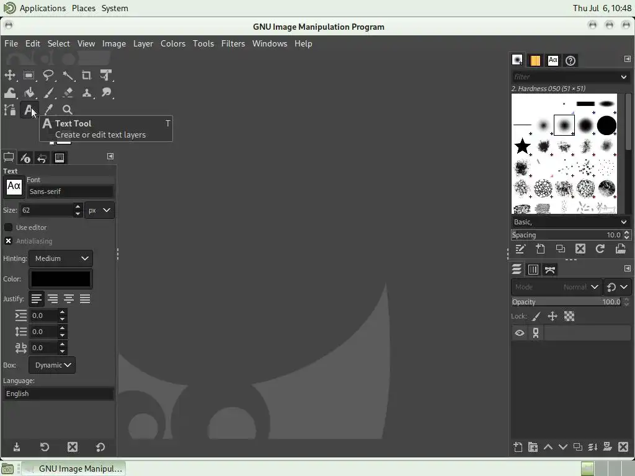Toggle lock alpha channel
Viewport: 635px width, 476px height.
pyautogui.click(x=569, y=316)
